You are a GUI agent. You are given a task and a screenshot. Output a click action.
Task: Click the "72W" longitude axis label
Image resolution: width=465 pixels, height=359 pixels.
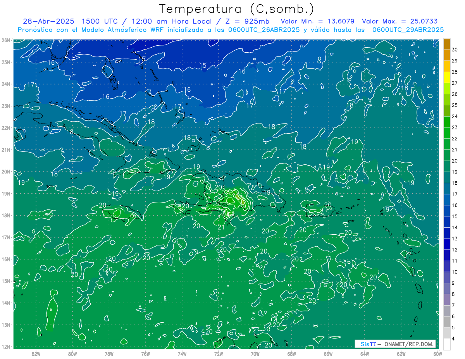click(x=219, y=354)
